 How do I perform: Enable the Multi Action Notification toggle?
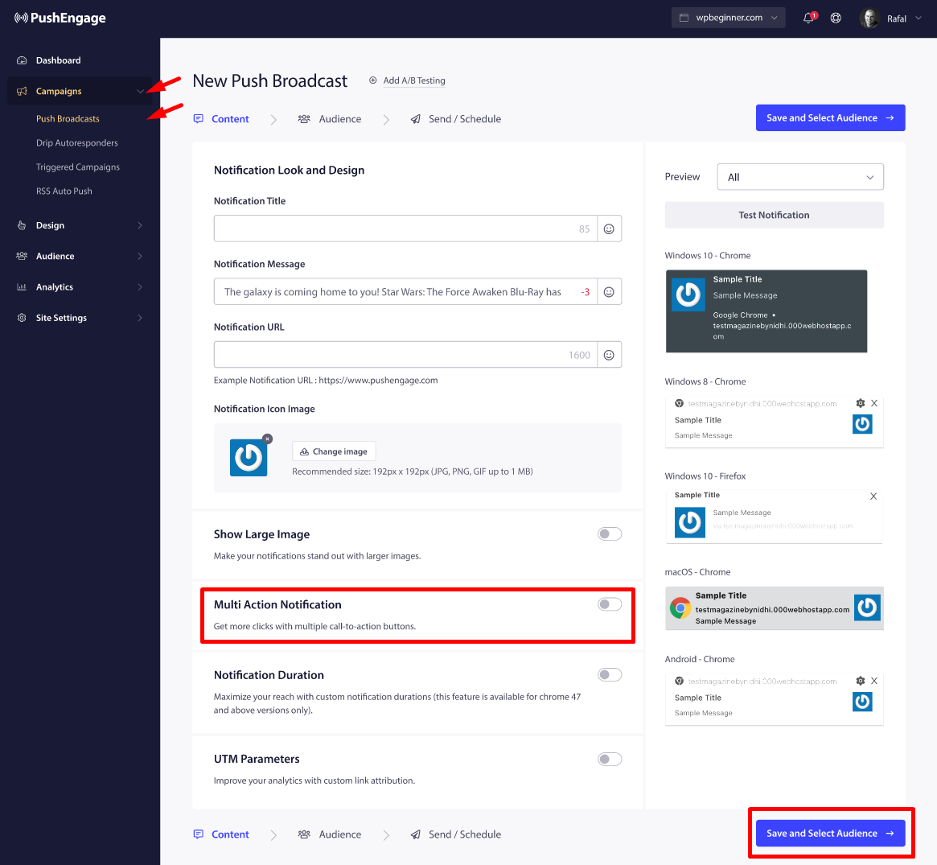pyautogui.click(x=609, y=603)
